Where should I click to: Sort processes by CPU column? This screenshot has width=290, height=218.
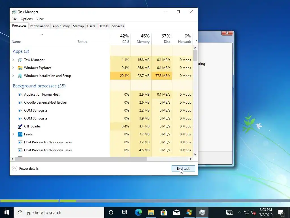(x=120, y=39)
